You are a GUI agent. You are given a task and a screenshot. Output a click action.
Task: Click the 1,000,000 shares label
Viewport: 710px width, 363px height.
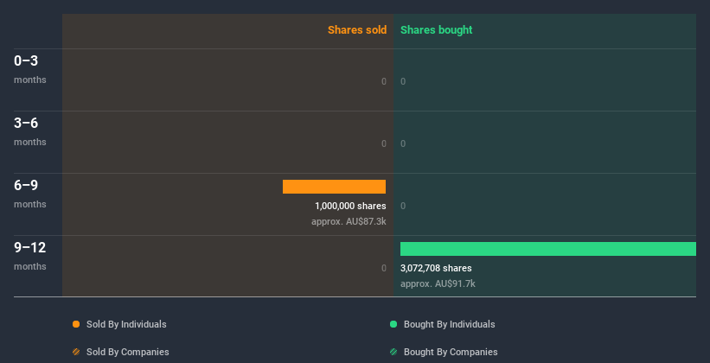coord(350,206)
